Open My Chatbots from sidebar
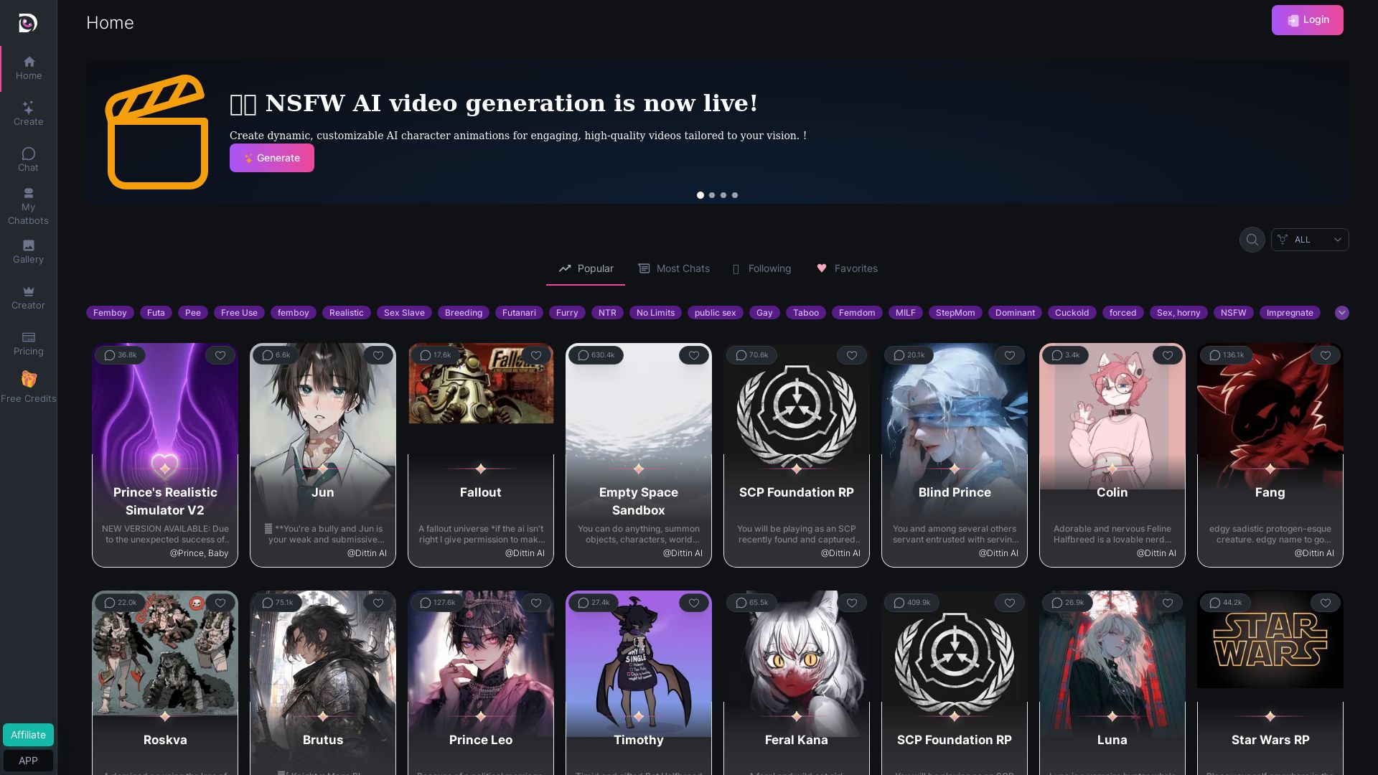Image resolution: width=1378 pixels, height=775 pixels. 29,206
